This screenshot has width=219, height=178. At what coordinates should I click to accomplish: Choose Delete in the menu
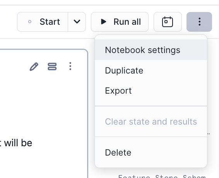[x=151, y=152]
